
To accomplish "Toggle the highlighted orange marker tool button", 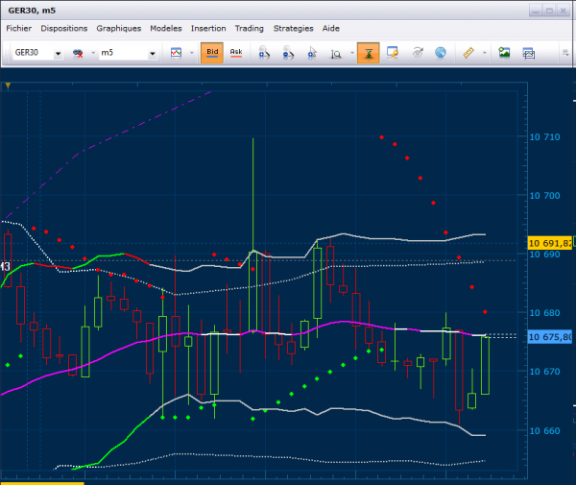I will (x=368, y=53).
